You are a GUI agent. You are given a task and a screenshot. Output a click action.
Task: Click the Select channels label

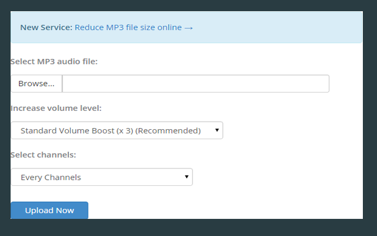pyautogui.click(x=44, y=155)
